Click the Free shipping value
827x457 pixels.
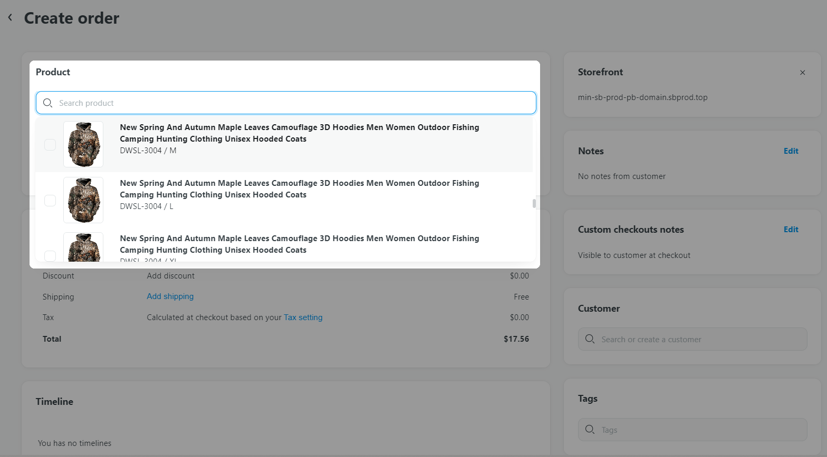[521, 297]
